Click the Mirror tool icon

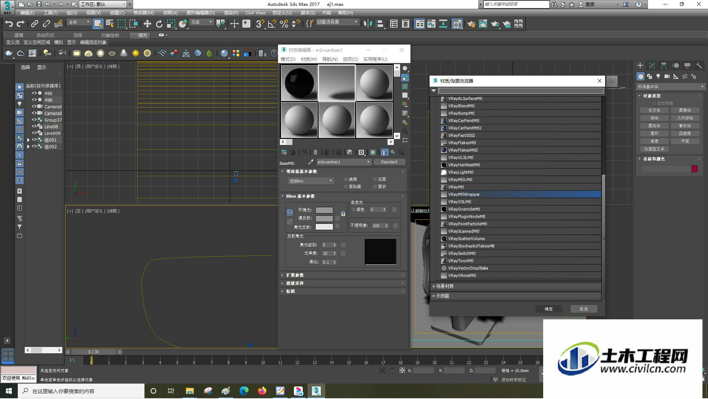(x=368, y=24)
